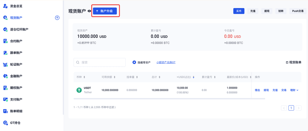Click the 轮证账户 sidebar icon
Image resolution: width=308 pixels, height=131 pixels.
(x=5, y=65)
